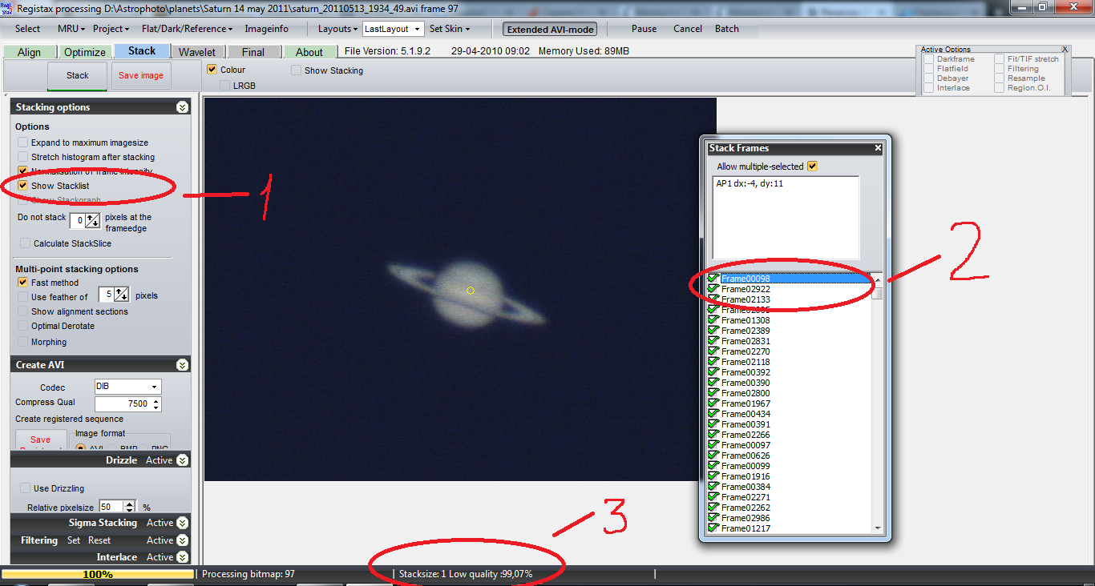Open the Set Skin menu
This screenshot has width=1095, height=586.
450,29
